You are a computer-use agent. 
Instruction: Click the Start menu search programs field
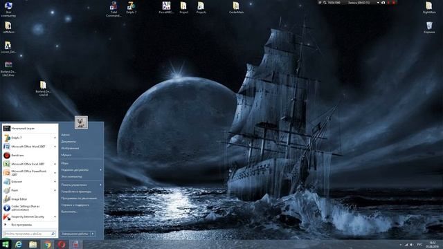point(29,234)
